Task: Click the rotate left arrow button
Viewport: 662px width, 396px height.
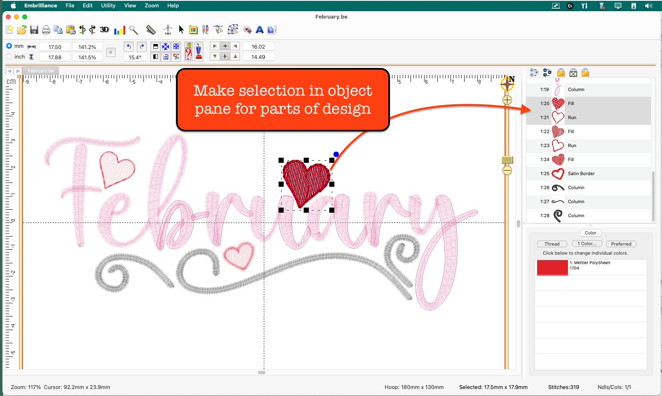Action: tap(129, 47)
